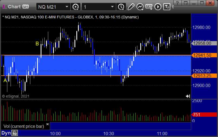This screenshot has height=137, width=218.
Task: Click the Dyn time template label
Action: [6, 133]
